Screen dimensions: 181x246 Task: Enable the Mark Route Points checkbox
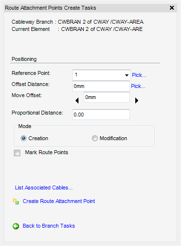[17, 153]
